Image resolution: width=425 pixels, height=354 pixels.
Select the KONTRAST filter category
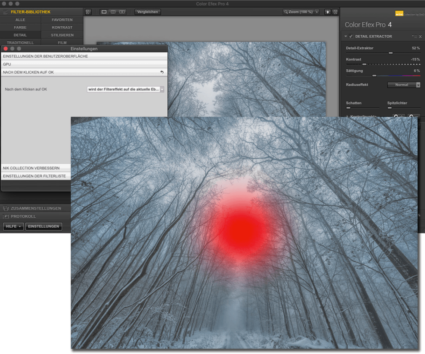(62, 28)
